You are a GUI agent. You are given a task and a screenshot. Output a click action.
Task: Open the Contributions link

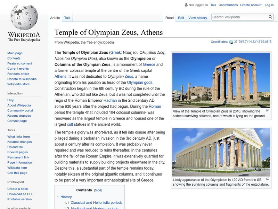228,5
